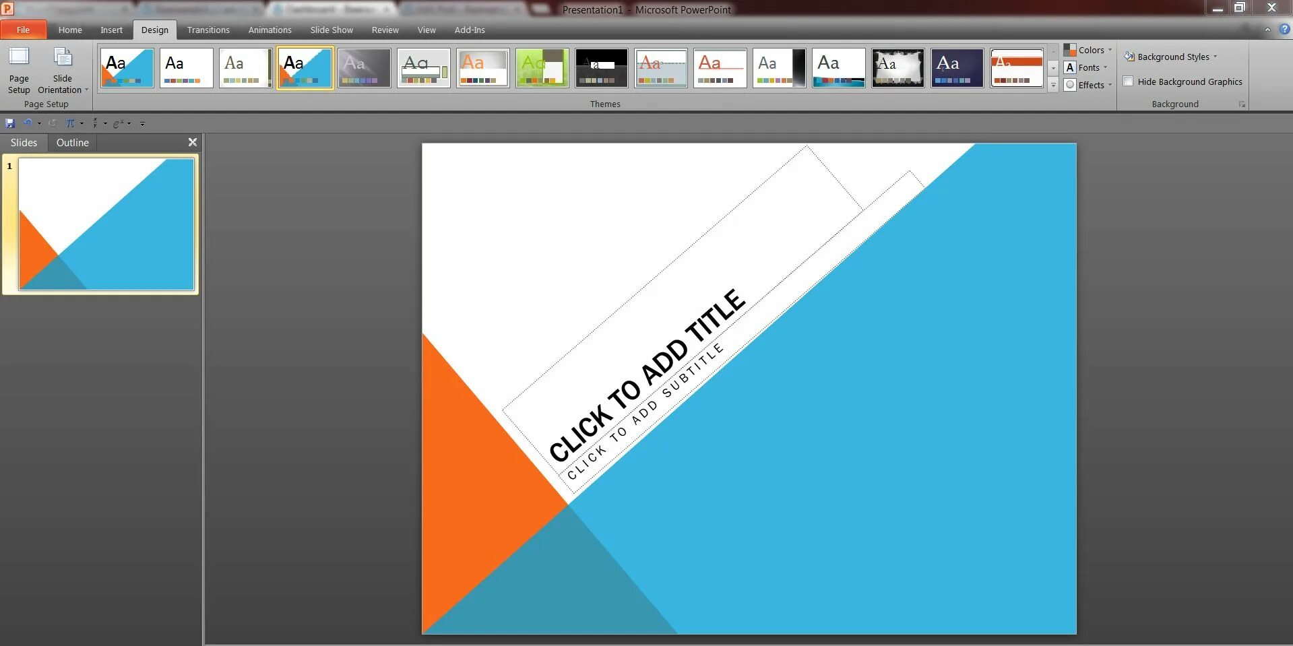The image size is (1293, 646).
Task: Switch to Outline pane tab
Action: (73, 143)
